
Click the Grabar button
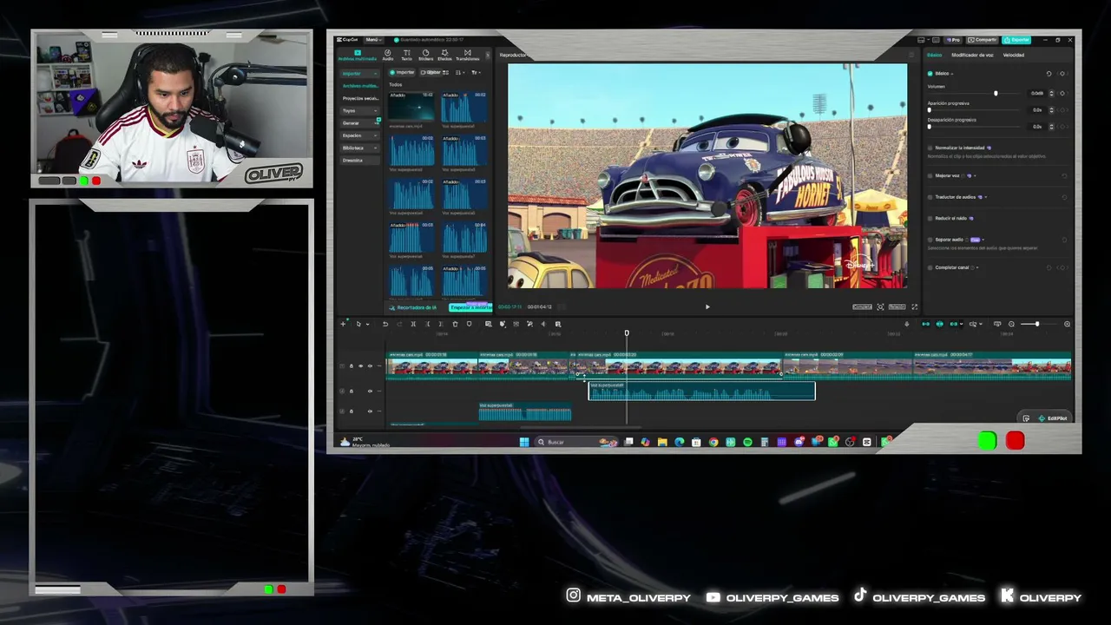(x=433, y=72)
